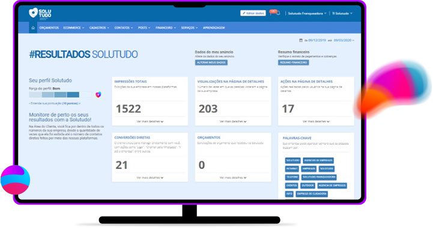Expand details for Ações na página card
This screenshot has height=228, width=433.
tap(316, 121)
